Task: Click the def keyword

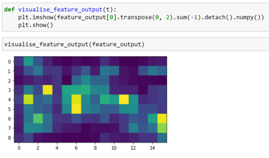Action: point(9,9)
